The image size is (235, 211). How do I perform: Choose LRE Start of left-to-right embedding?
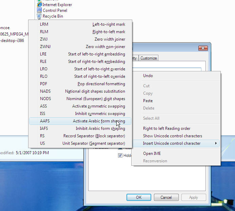coord(80,54)
